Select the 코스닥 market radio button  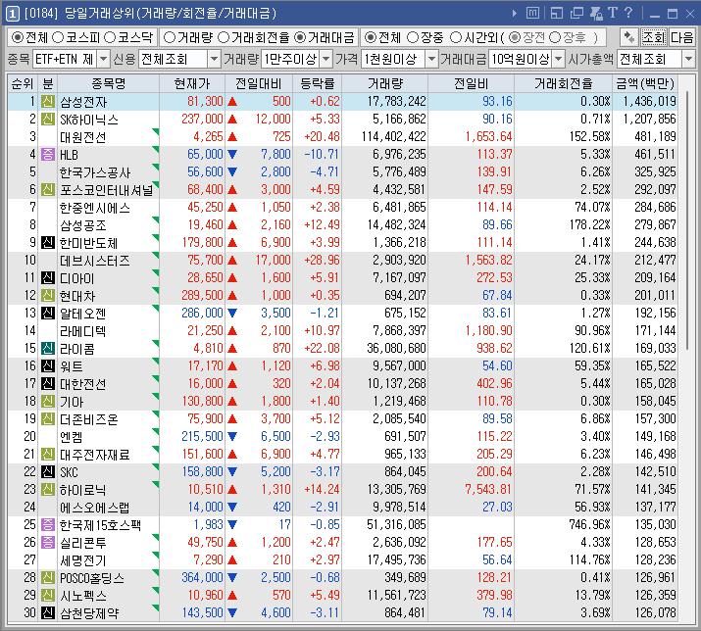click(110, 37)
